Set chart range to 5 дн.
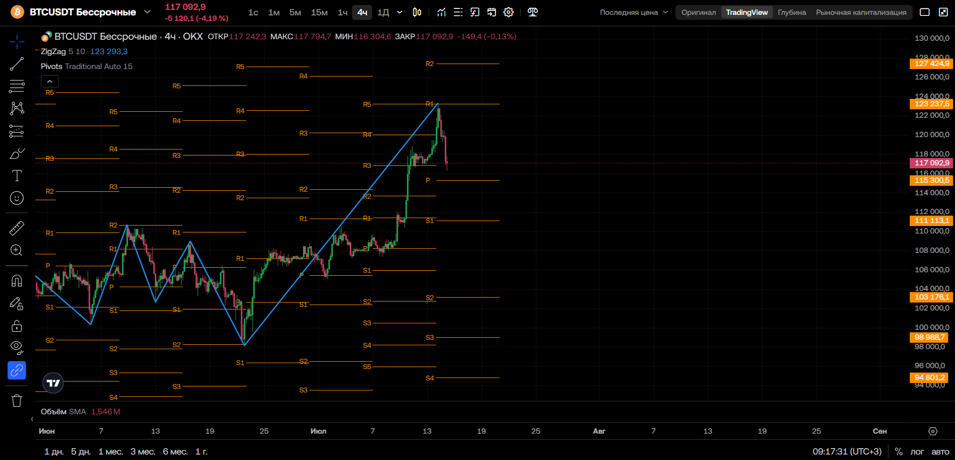Screen dimensions: 955x460 [x=81, y=452]
